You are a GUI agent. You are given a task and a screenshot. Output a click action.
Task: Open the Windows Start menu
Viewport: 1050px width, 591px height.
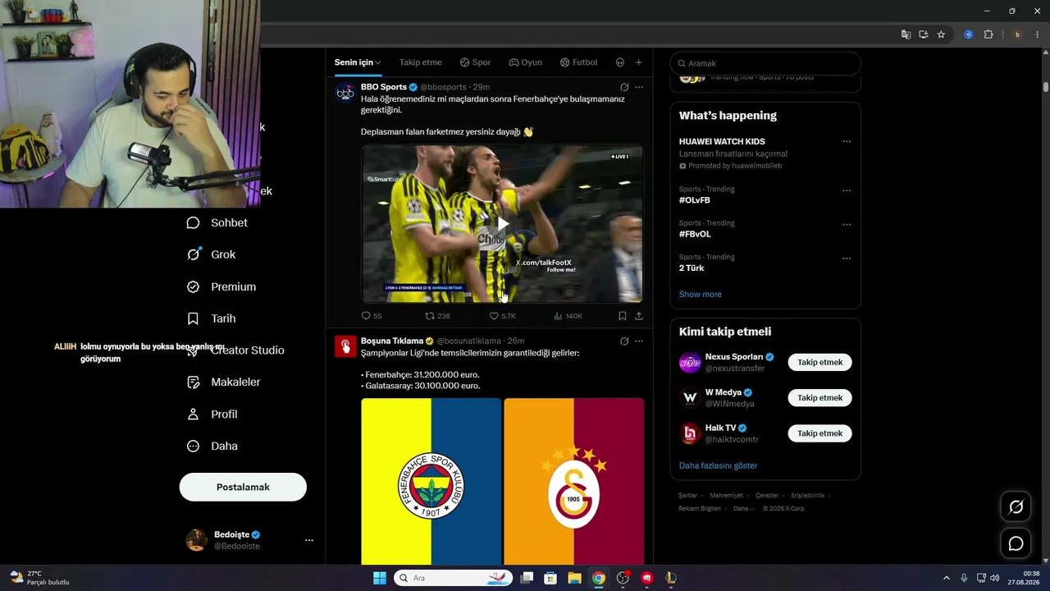(x=380, y=578)
